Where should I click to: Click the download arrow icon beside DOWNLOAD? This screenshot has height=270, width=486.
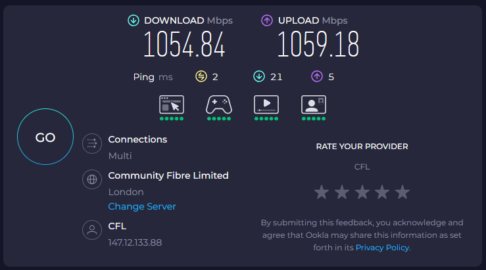134,21
